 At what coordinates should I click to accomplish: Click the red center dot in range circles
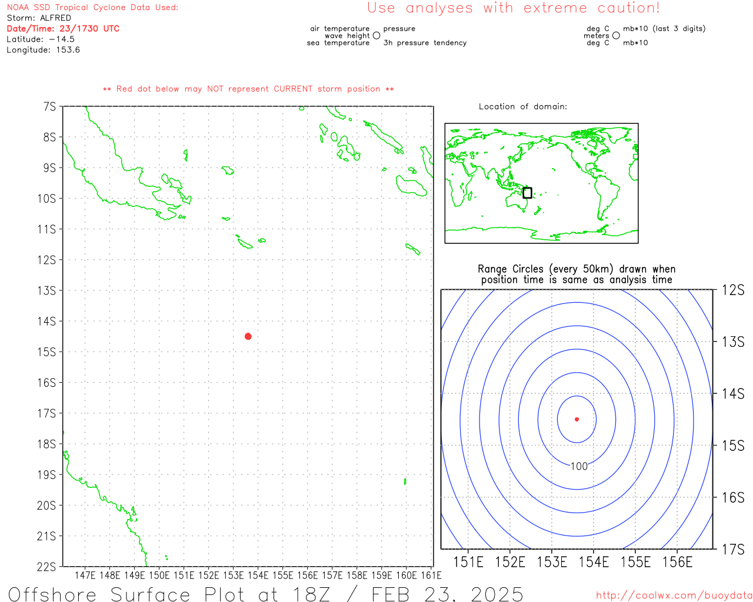pyautogui.click(x=577, y=419)
